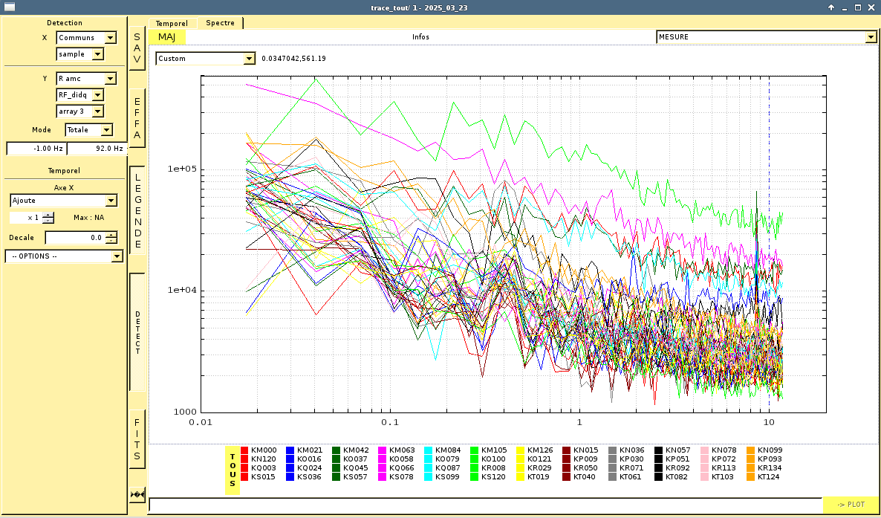Open the MESURE dropdown
Image resolution: width=881 pixels, height=518 pixels.
(766, 37)
